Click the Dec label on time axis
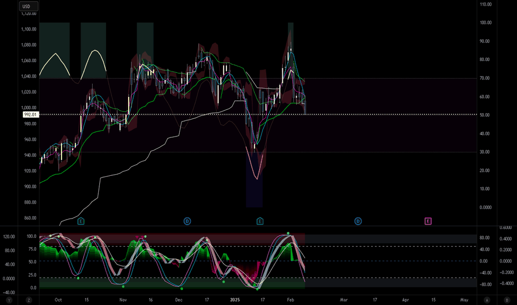Image resolution: width=517 pixels, height=305 pixels. pyautogui.click(x=179, y=299)
